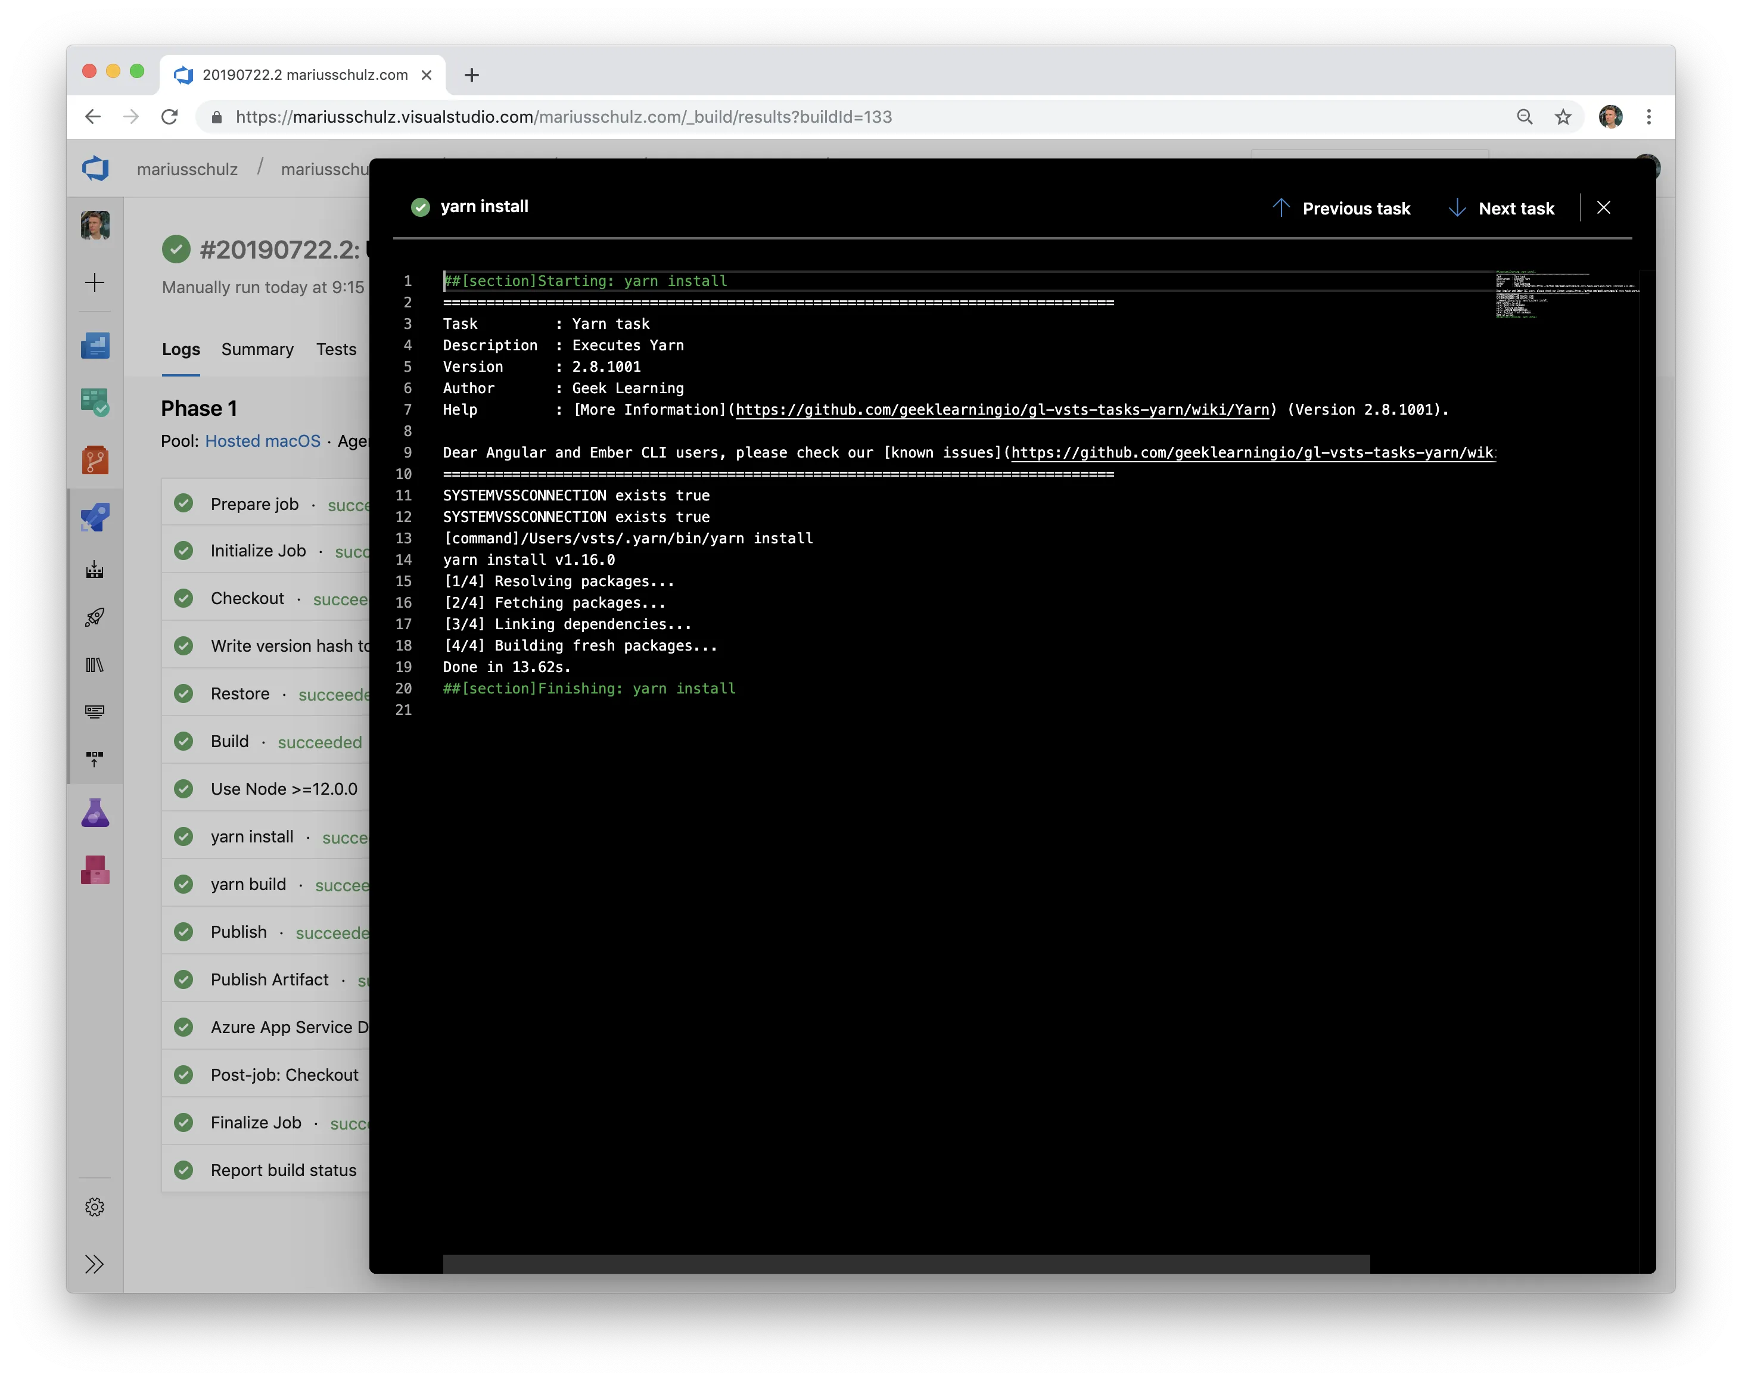Open the Hosted macOS pool link
Image resolution: width=1742 pixels, height=1381 pixels.
(x=263, y=441)
